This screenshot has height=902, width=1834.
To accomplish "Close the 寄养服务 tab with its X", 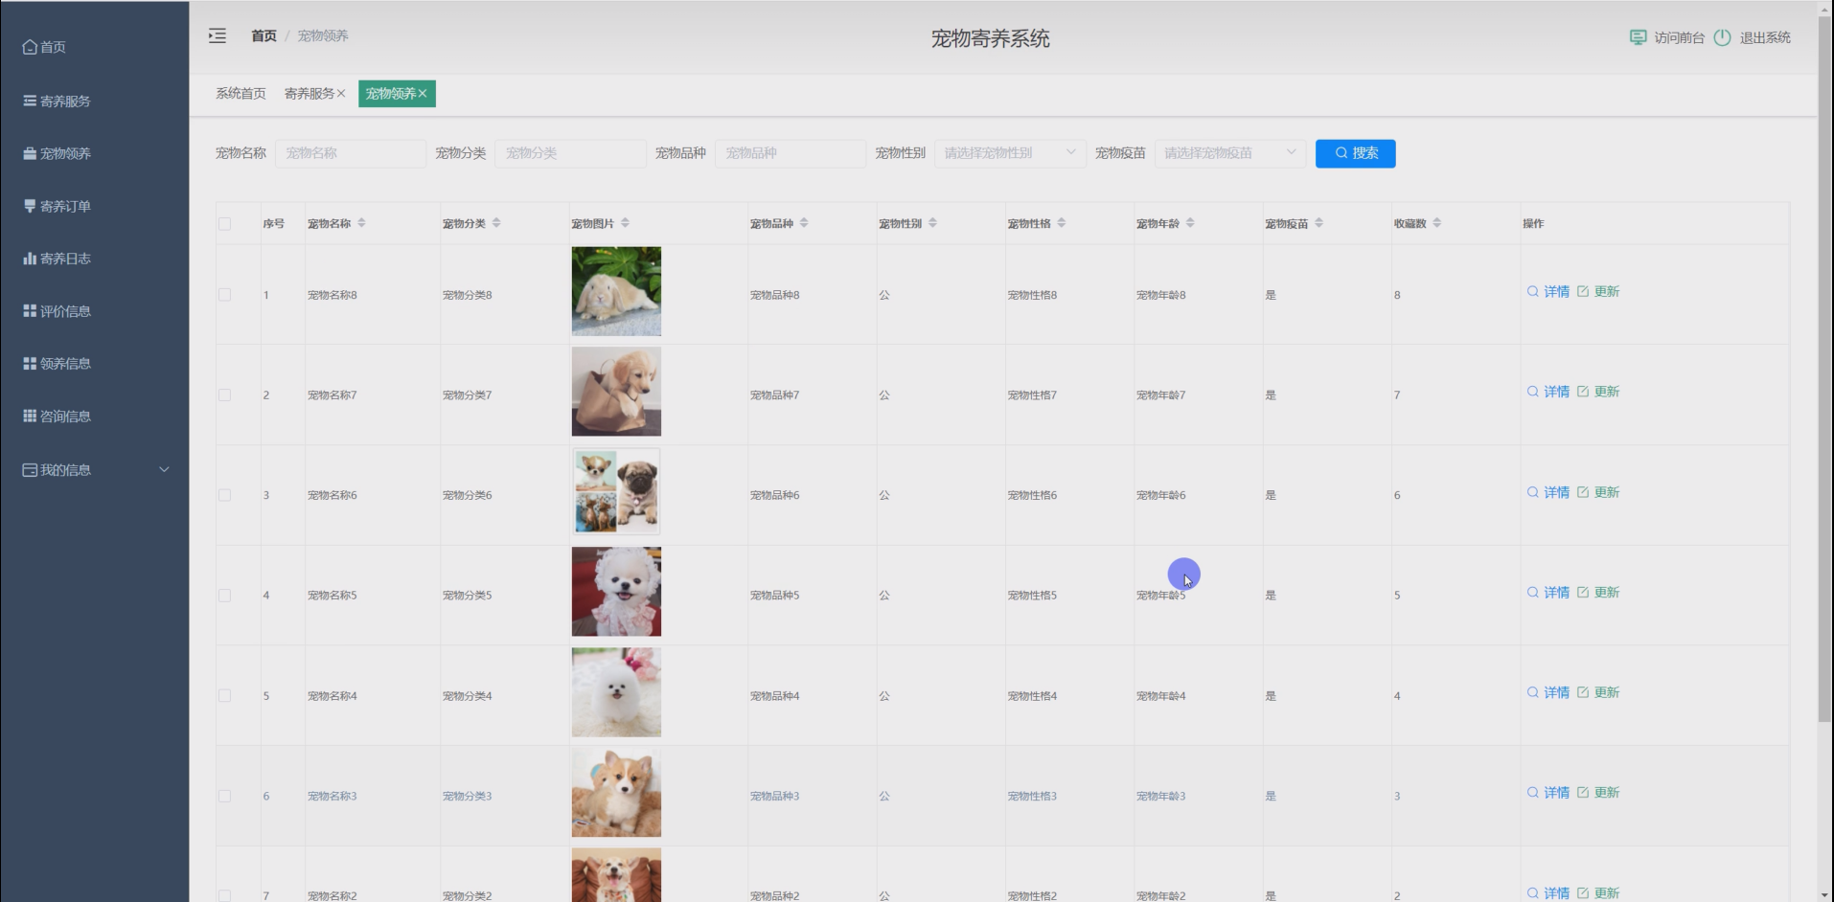I will click(341, 94).
